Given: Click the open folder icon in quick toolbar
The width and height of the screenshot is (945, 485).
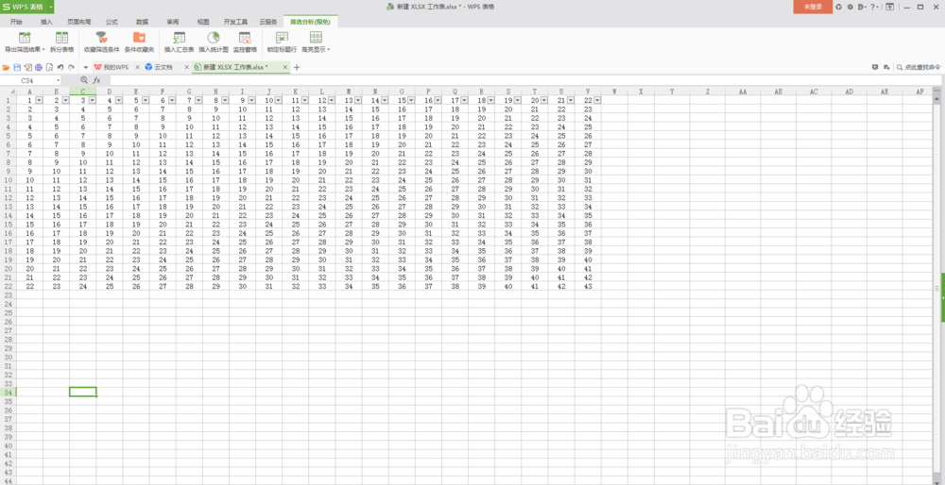Looking at the screenshot, I should pyautogui.click(x=6, y=67).
